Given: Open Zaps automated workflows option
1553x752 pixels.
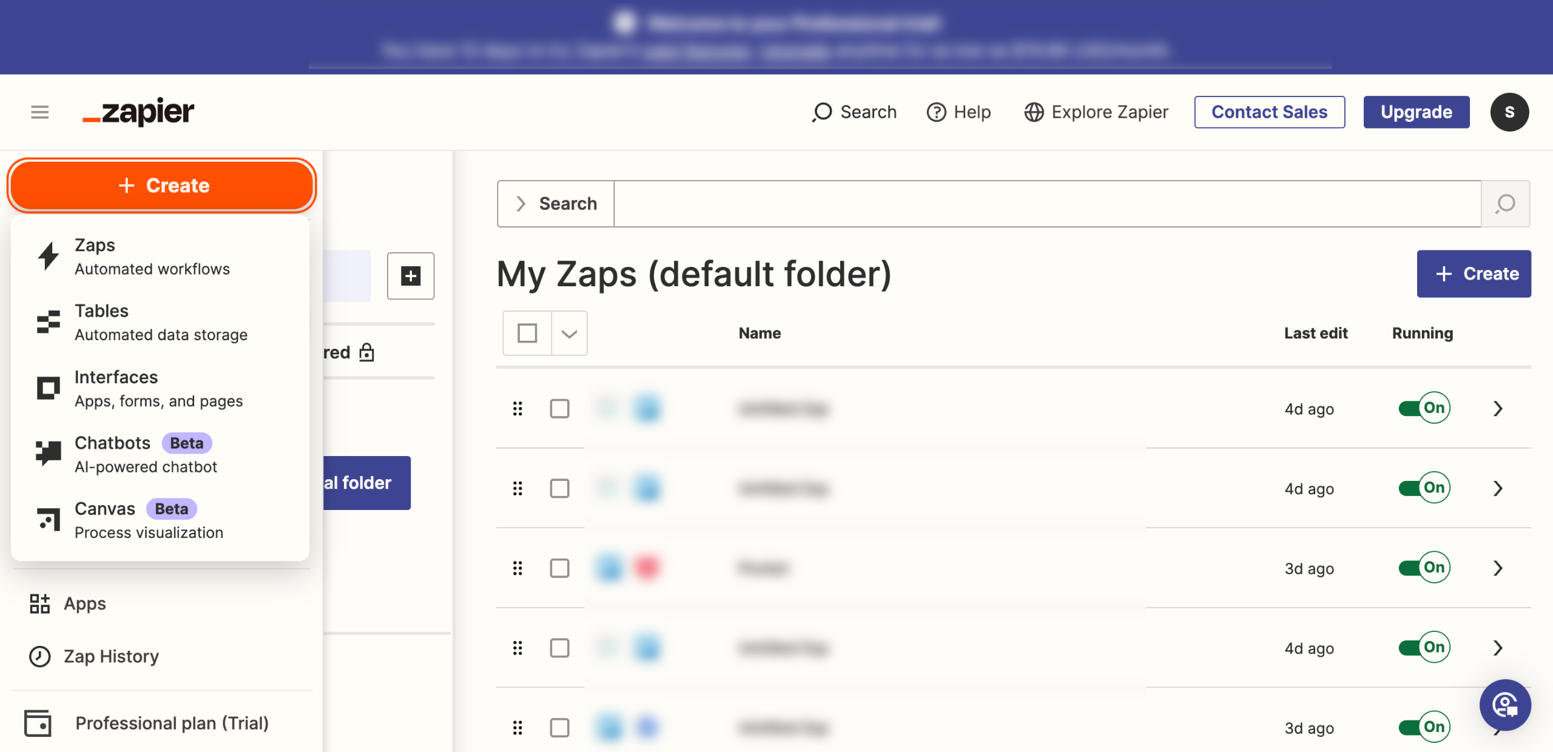Looking at the screenshot, I should point(152,257).
